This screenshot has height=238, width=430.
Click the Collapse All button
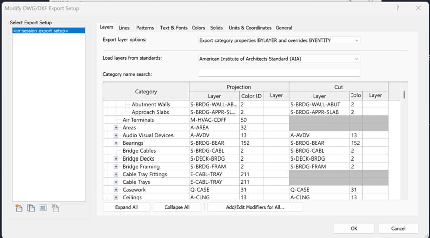[x=177, y=207]
